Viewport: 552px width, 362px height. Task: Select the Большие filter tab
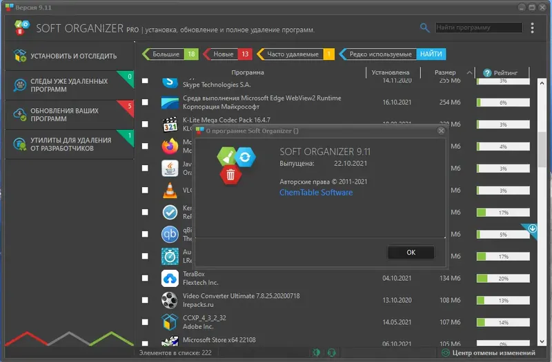coord(170,54)
